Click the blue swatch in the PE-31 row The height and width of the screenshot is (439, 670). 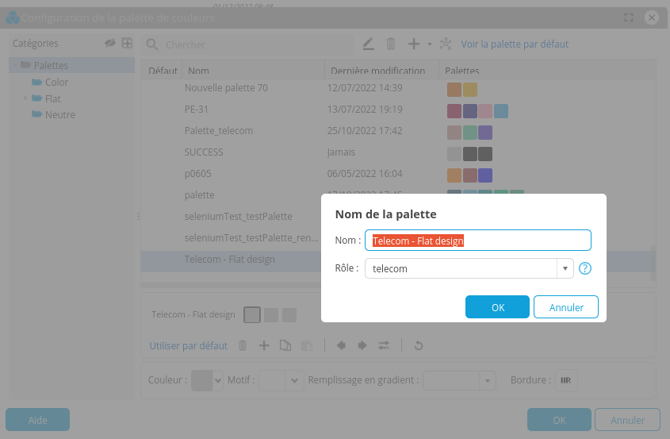pos(501,111)
